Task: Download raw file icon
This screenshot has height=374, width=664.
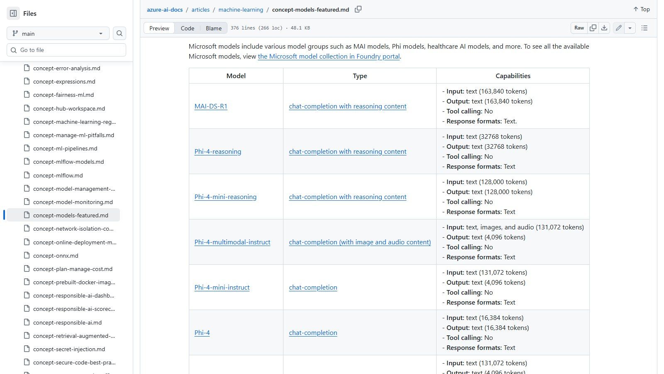Action: coord(604,28)
